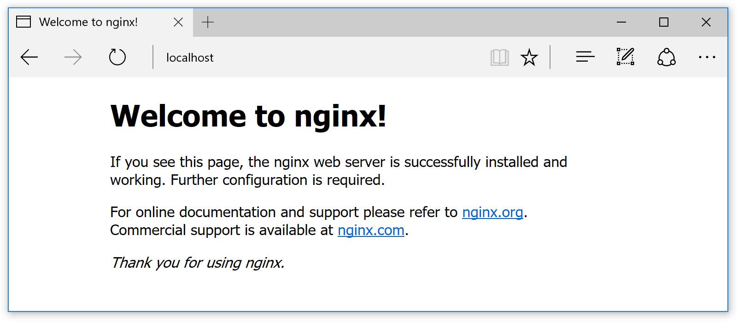Open the More actions ellipsis menu
Viewport: 738px width, 322px height.
(707, 57)
